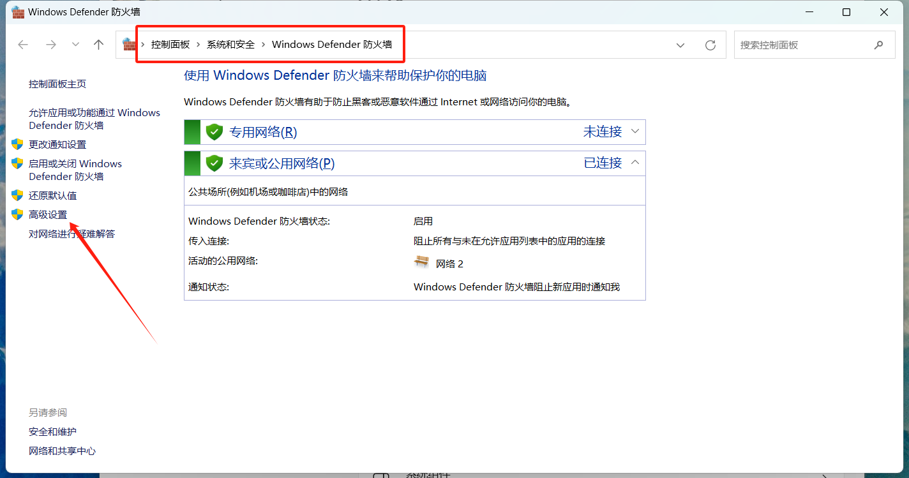Minimize the Windows Defender 防火墙 window
This screenshot has width=909, height=478.
[809, 12]
